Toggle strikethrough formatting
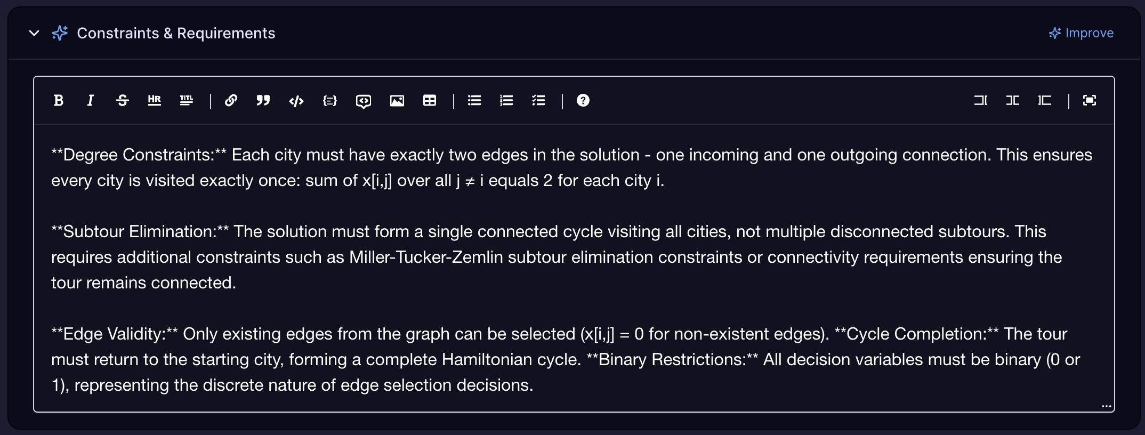 click(x=122, y=100)
